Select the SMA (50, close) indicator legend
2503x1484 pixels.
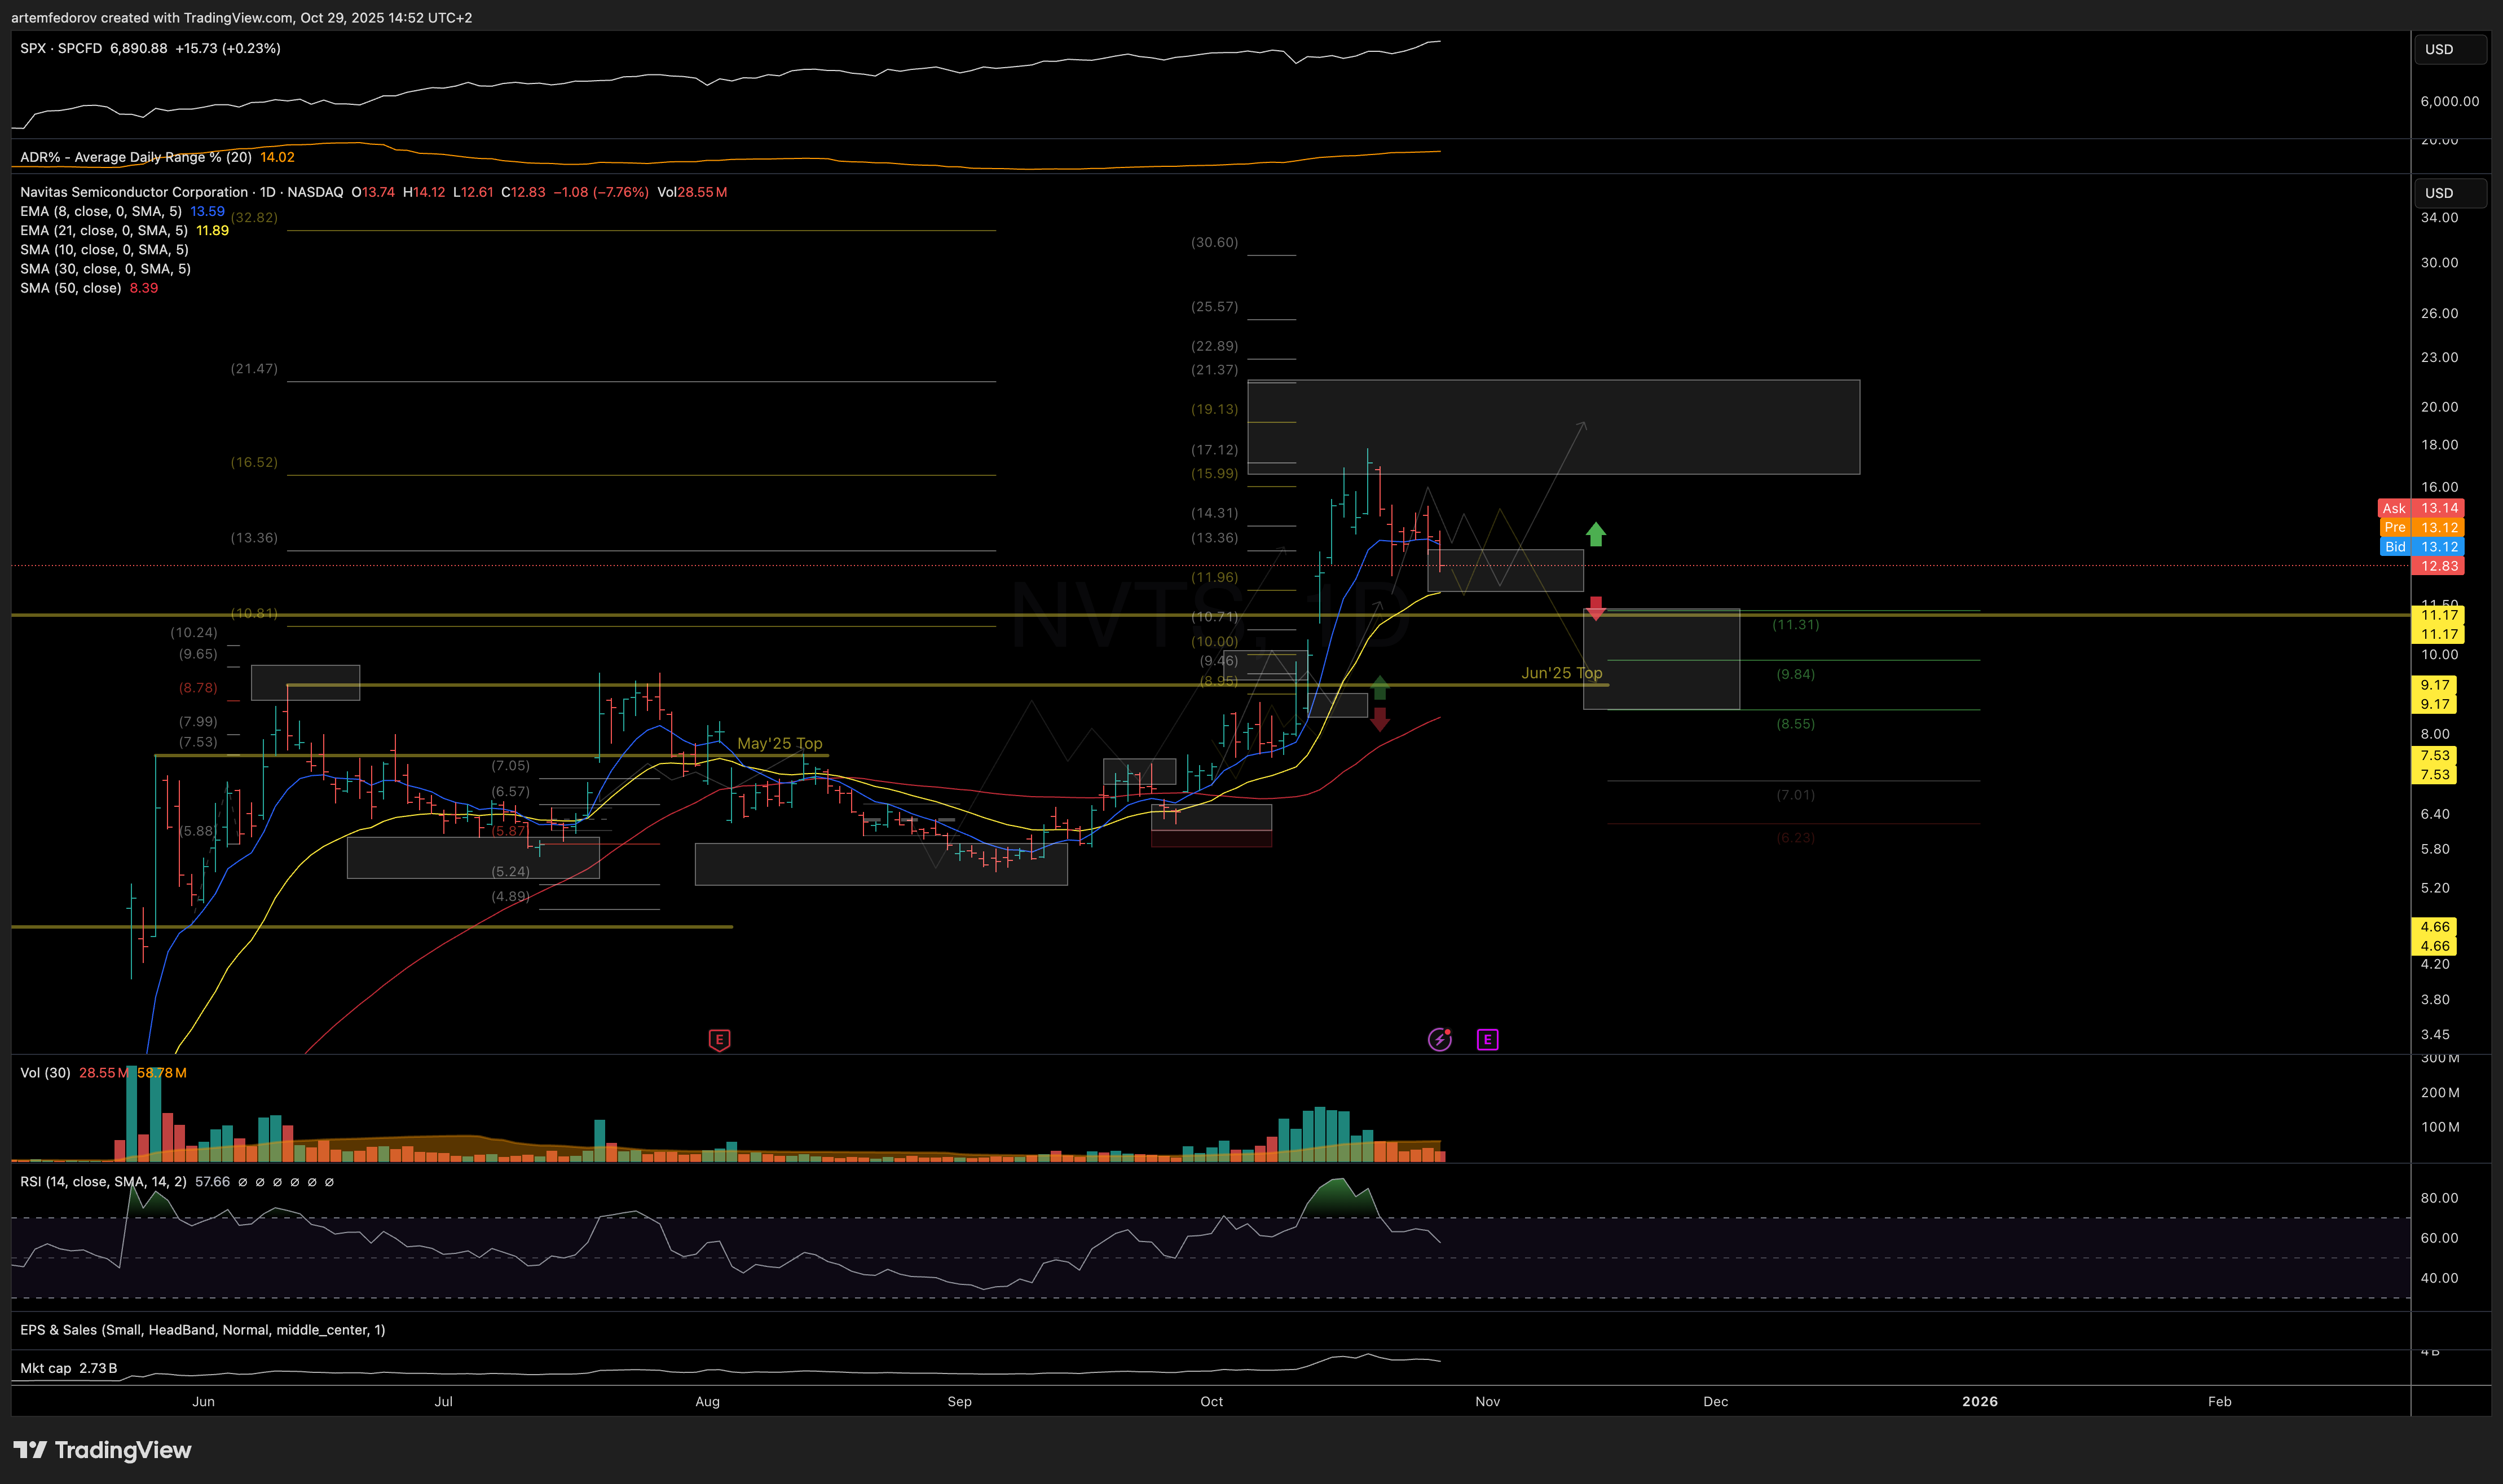pyautogui.click(x=71, y=288)
